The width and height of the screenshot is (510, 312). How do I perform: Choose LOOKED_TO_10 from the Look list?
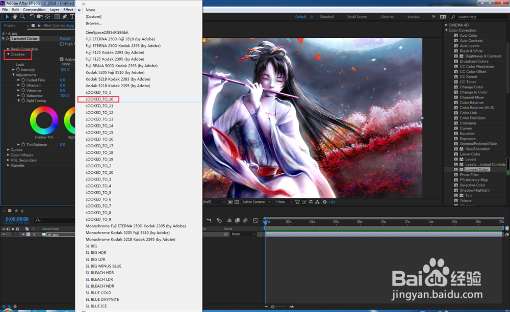99,99
